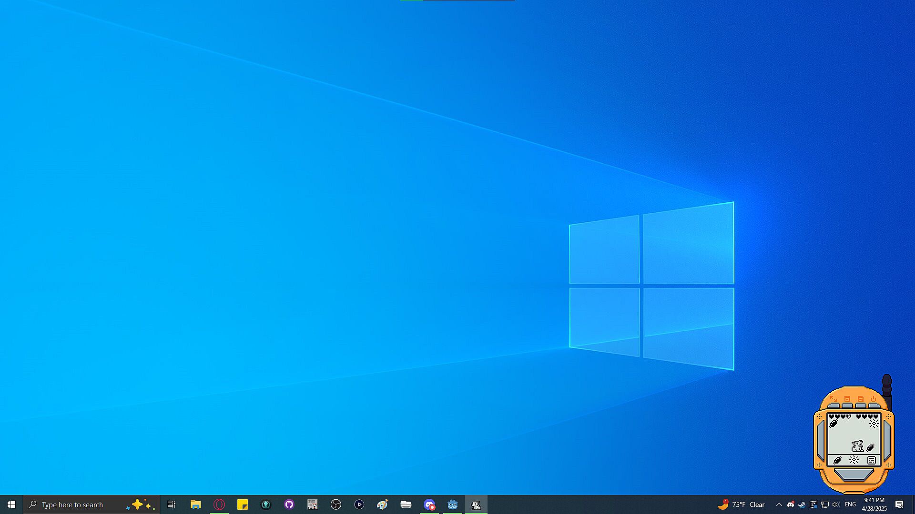915x514 pixels.
Task: Open the volume control in the system tray
Action: pyautogui.click(x=836, y=504)
